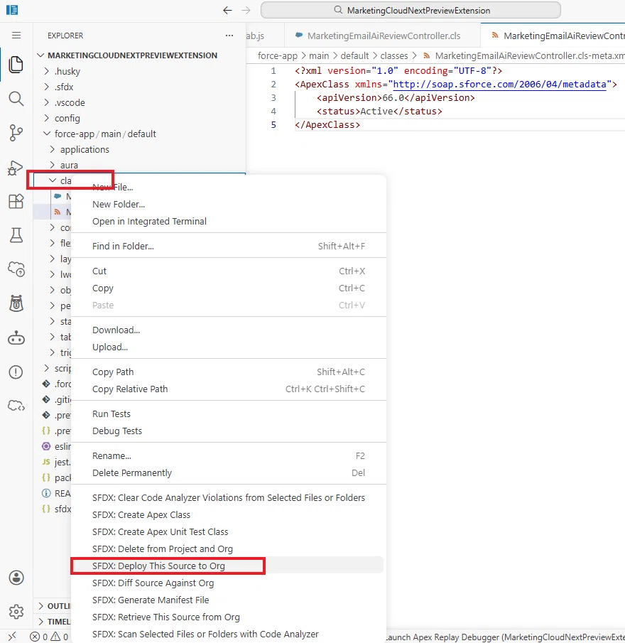Open the Accounts icon
This screenshot has width=625, height=643.
(16, 578)
